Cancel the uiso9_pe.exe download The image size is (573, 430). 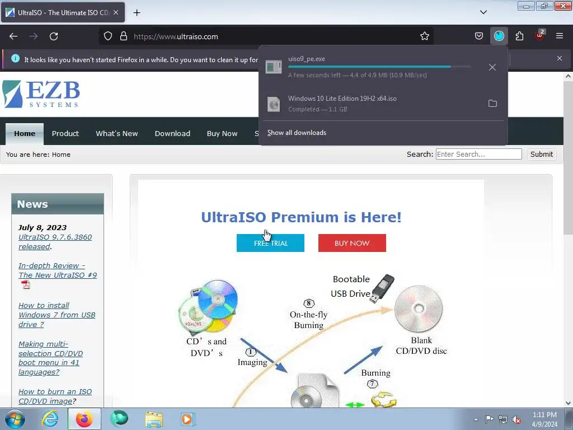(x=492, y=67)
